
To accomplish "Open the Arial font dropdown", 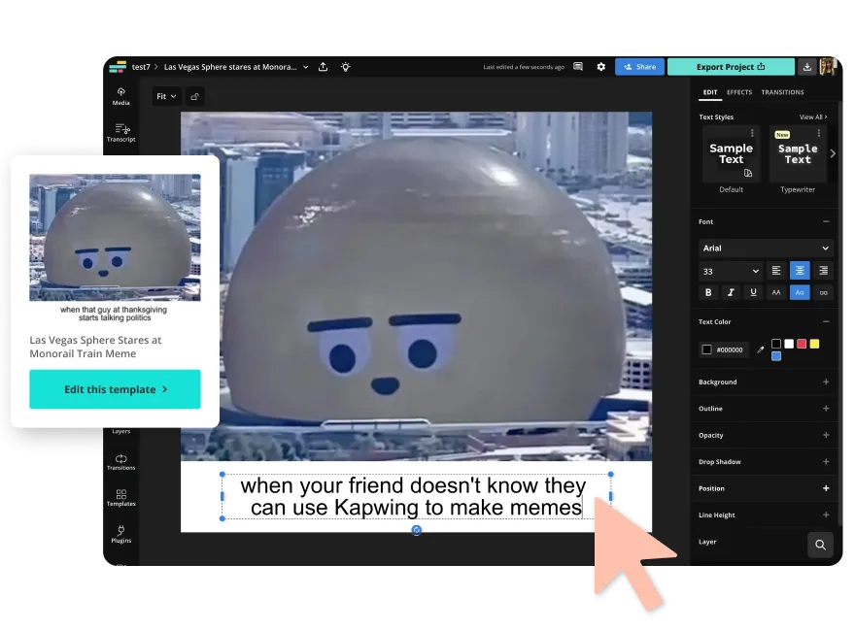I will tap(766, 249).
